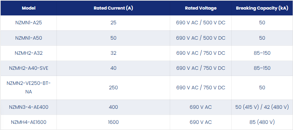
Task: Select the NZMN1-A25 model cell
Action: tap(29, 23)
